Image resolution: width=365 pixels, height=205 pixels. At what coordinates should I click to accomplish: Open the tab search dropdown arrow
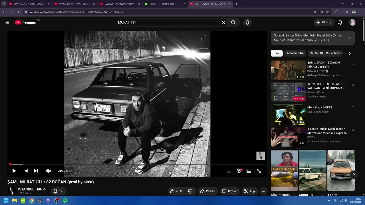pos(3,4)
